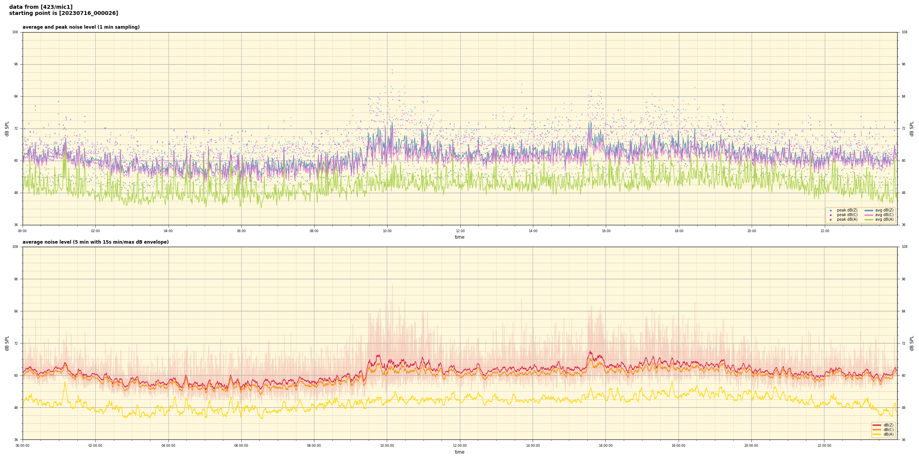Click the top chart 'time' axis label
The height and width of the screenshot is (459, 919).
point(459,237)
